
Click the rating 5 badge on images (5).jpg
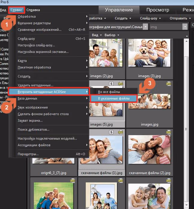(111, 84)
